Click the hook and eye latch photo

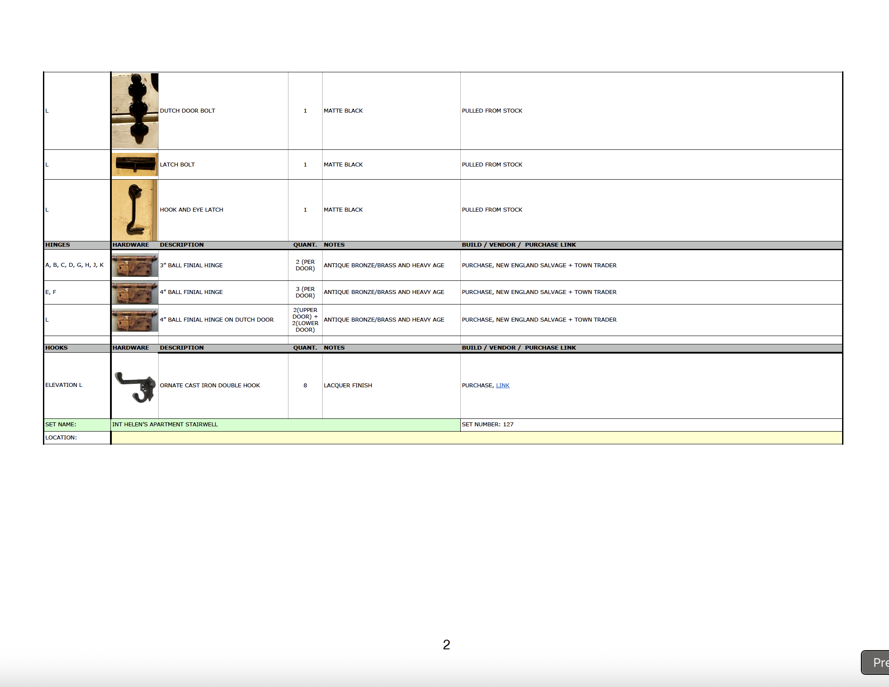[x=135, y=210]
